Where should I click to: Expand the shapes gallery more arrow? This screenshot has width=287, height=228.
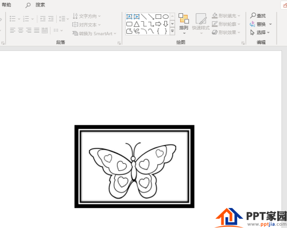(172, 31)
